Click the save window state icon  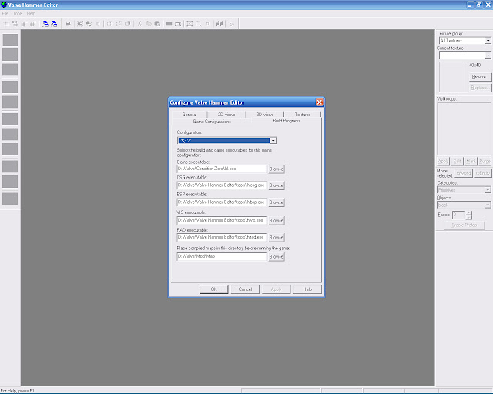[x=54, y=24]
